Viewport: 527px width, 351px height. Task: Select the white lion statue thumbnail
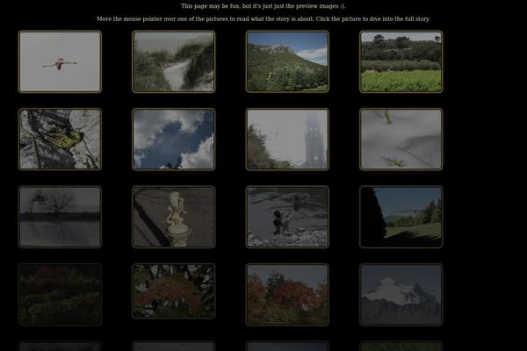(173, 217)
